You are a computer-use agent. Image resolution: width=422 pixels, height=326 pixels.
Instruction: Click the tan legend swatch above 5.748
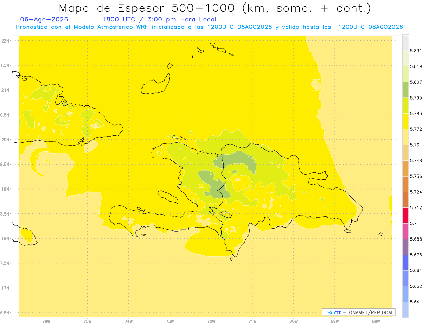pyautogui.click(x=405, y=153)
